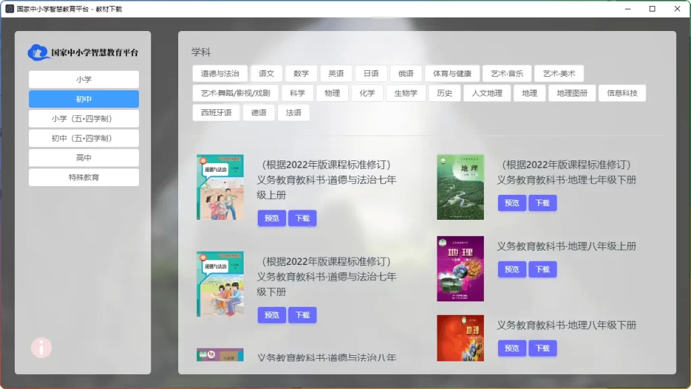This screenshot has width=691, height=389.
Task: Choose the 法语 subject
Action: pyautogui.click(x=294, y=113)
